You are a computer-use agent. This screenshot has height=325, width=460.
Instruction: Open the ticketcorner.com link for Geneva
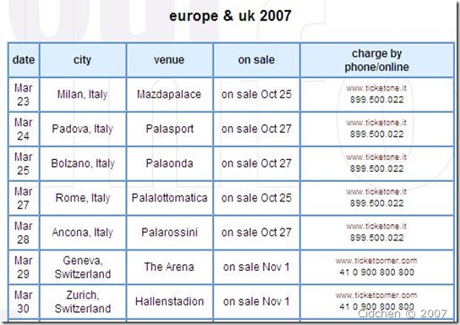pyautogui.click(x=376, y=261)
